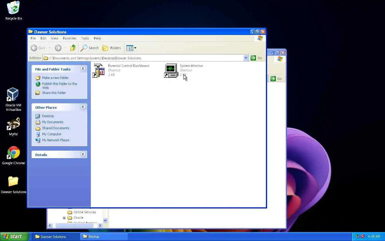Open the Favorites menu
This screenshot has height=241, width=385.
click(x=69, y=38)
